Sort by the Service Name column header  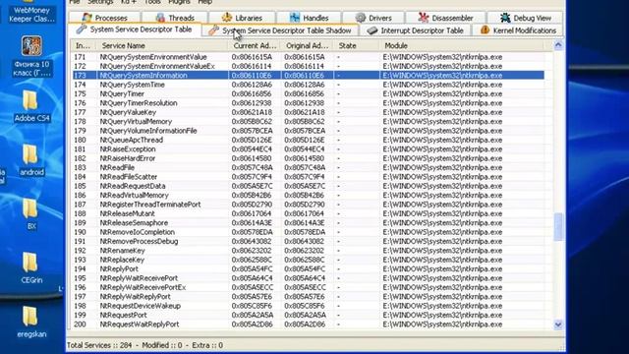[x=162, y=46]
